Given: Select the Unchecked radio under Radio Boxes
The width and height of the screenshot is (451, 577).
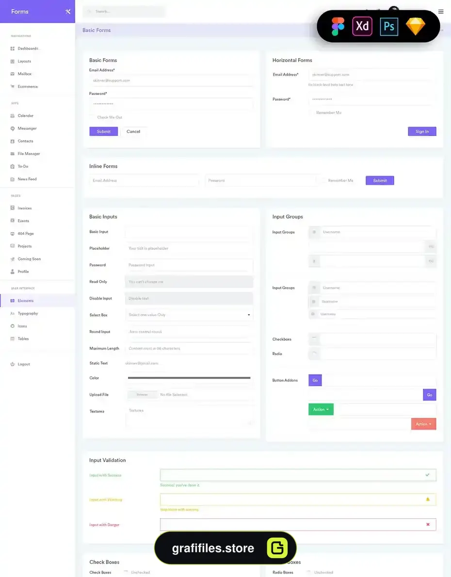Looking at the screenshot, I should (x=309, y=572).
